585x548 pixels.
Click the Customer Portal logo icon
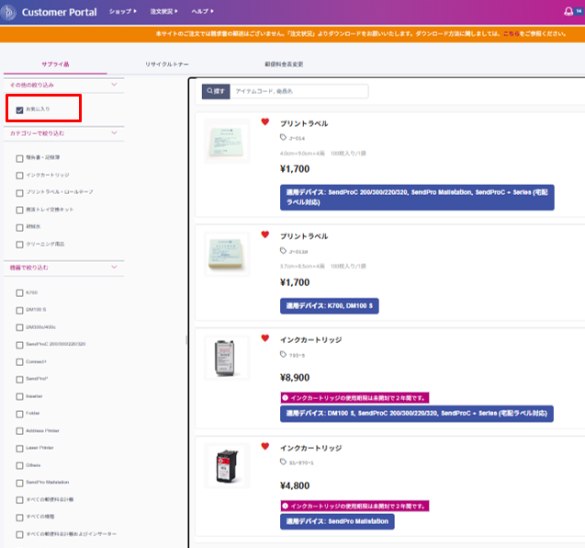coord(10,11)
